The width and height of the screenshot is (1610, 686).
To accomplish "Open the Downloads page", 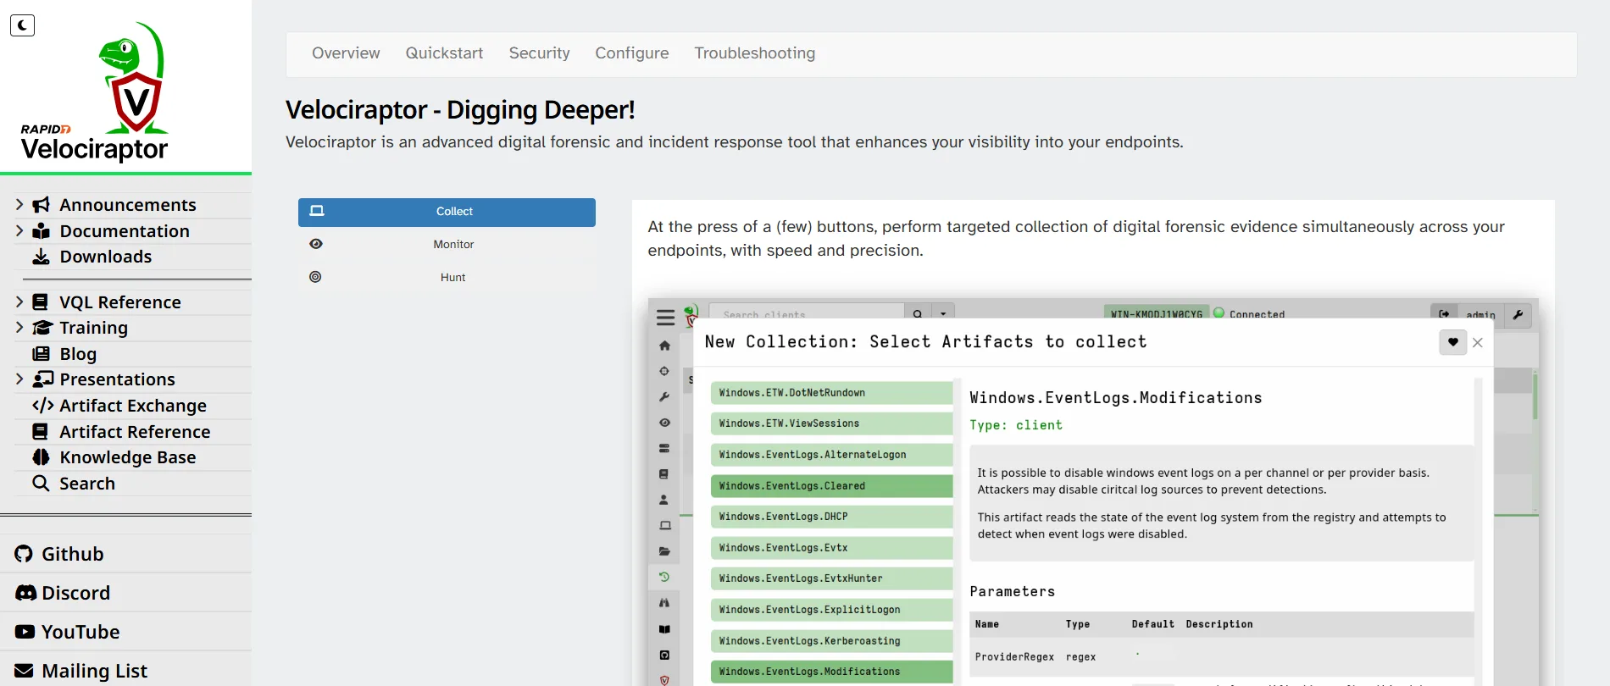I will click(105, 257).
